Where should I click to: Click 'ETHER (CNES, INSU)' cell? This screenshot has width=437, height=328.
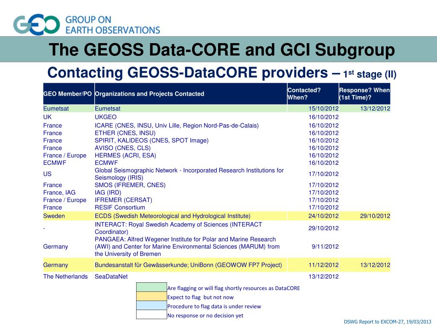125,133
